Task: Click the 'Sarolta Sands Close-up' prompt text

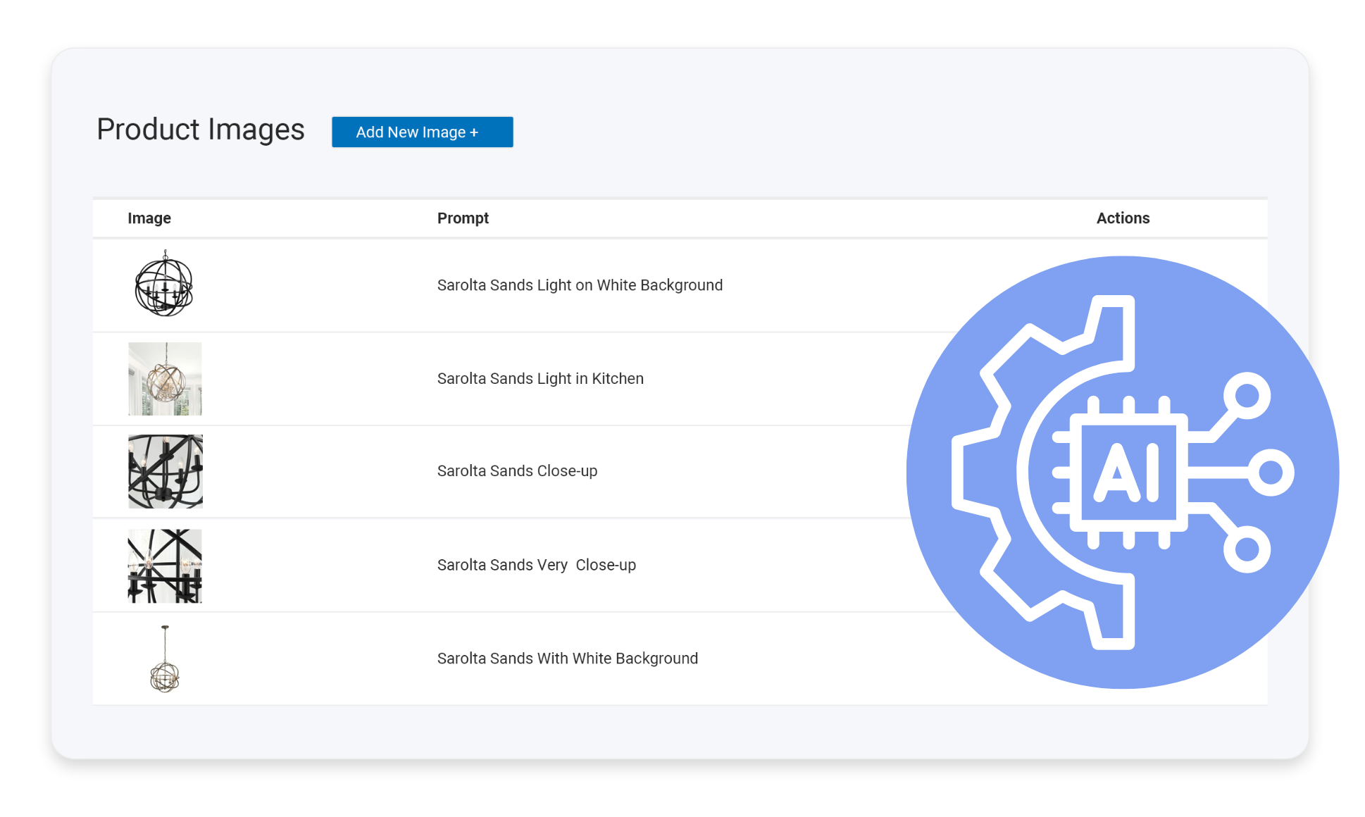Action: click(517, 471)
